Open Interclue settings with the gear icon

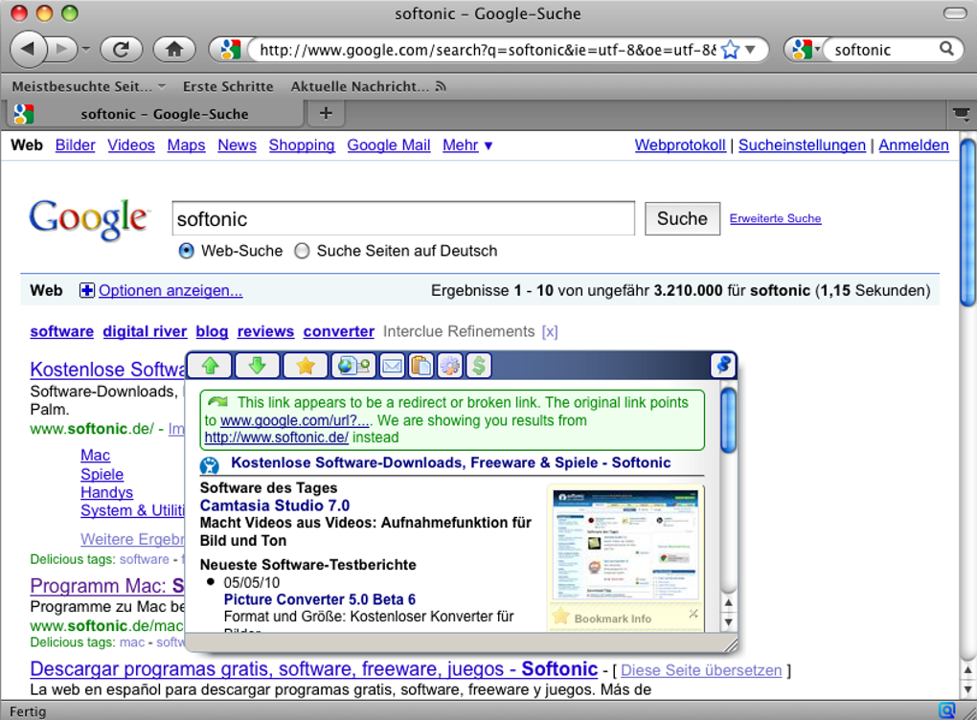[x=450, y=366]
